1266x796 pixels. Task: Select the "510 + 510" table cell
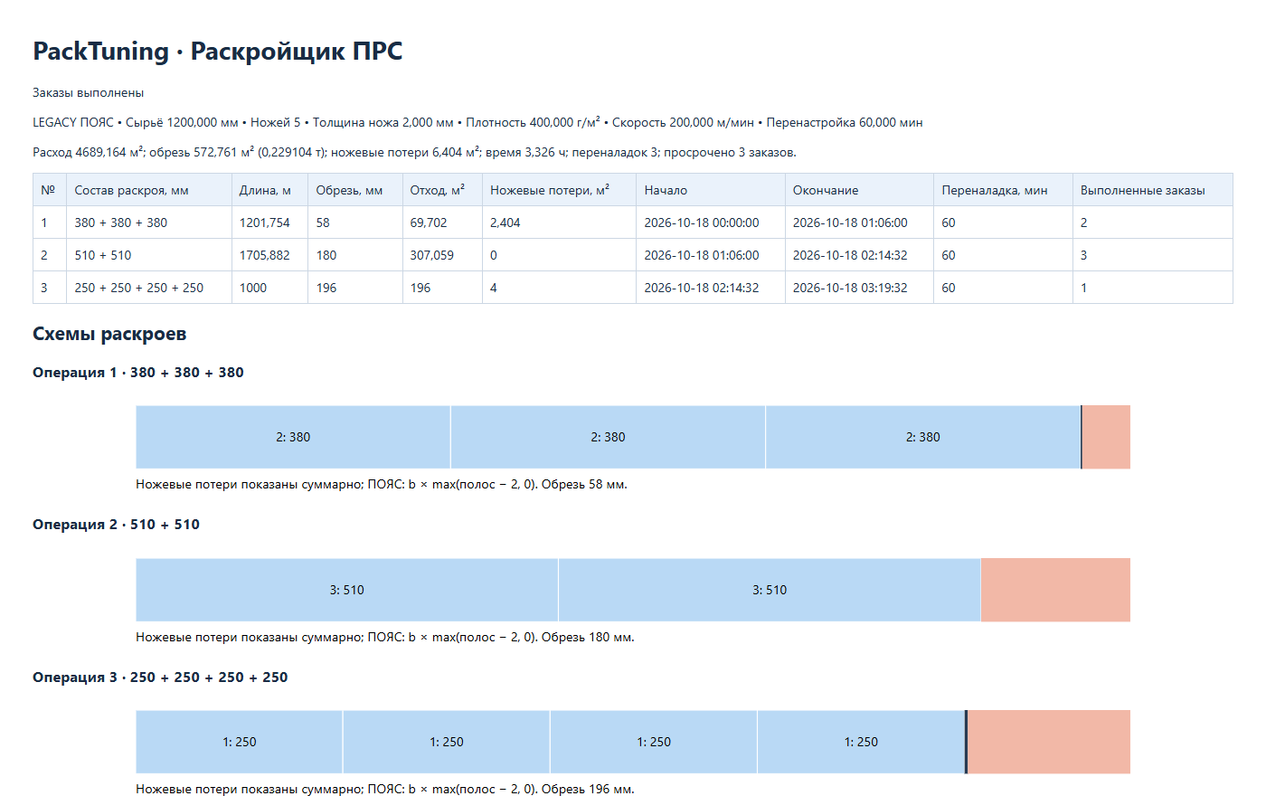point(149,255)
